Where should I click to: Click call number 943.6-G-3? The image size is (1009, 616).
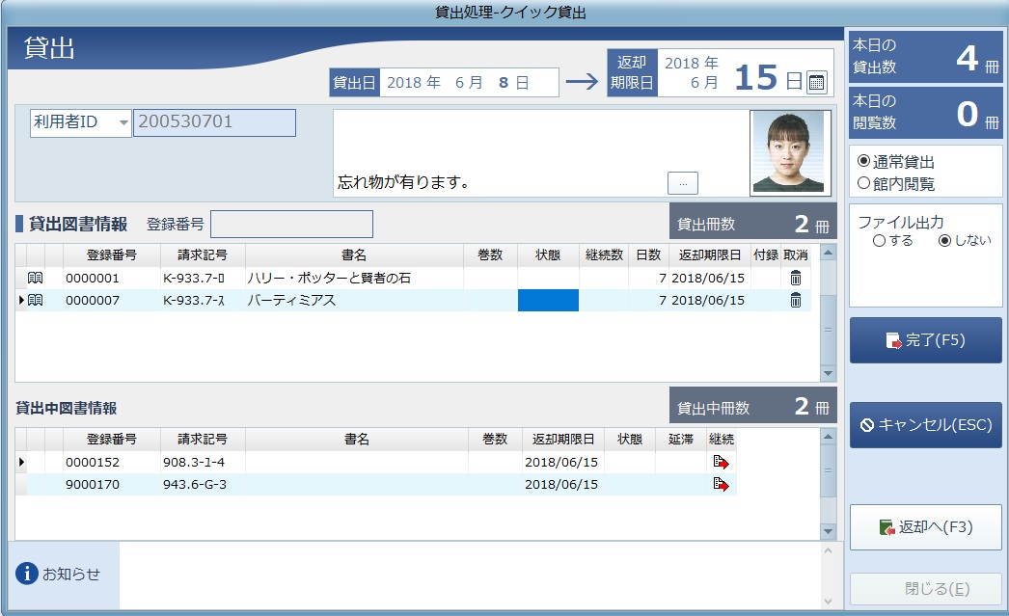(195, 484)
